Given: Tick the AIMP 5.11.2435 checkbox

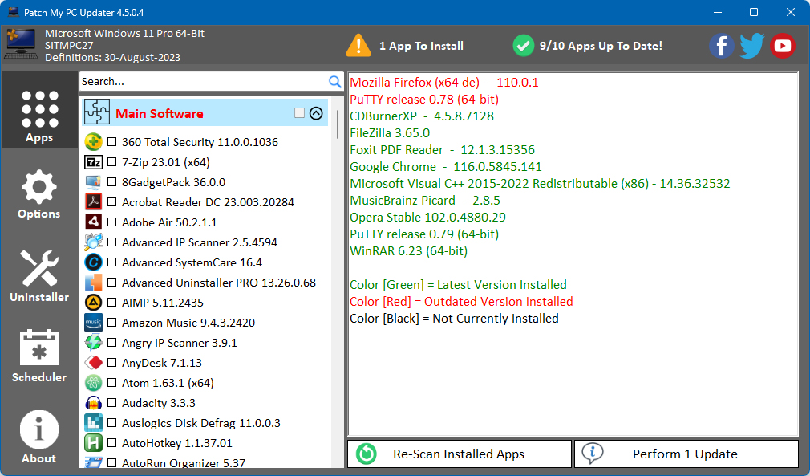Looking at the screenshot, I should 112,303.
